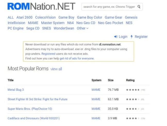Open the Metal Slug 3 rom page
The width and height of the screenshot is (167, 126).
16,90
